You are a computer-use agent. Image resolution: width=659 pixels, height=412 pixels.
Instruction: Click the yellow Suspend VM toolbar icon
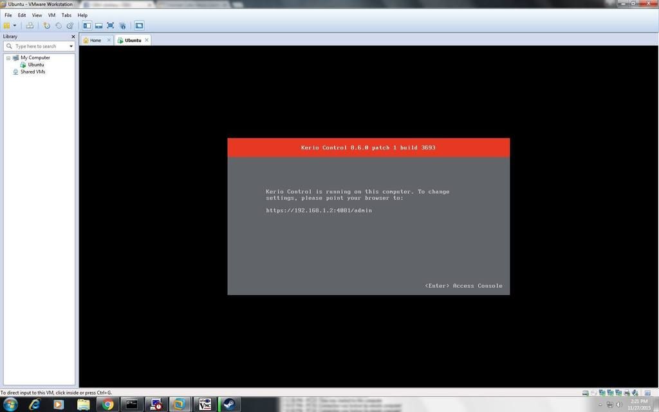tap(6, 26)
